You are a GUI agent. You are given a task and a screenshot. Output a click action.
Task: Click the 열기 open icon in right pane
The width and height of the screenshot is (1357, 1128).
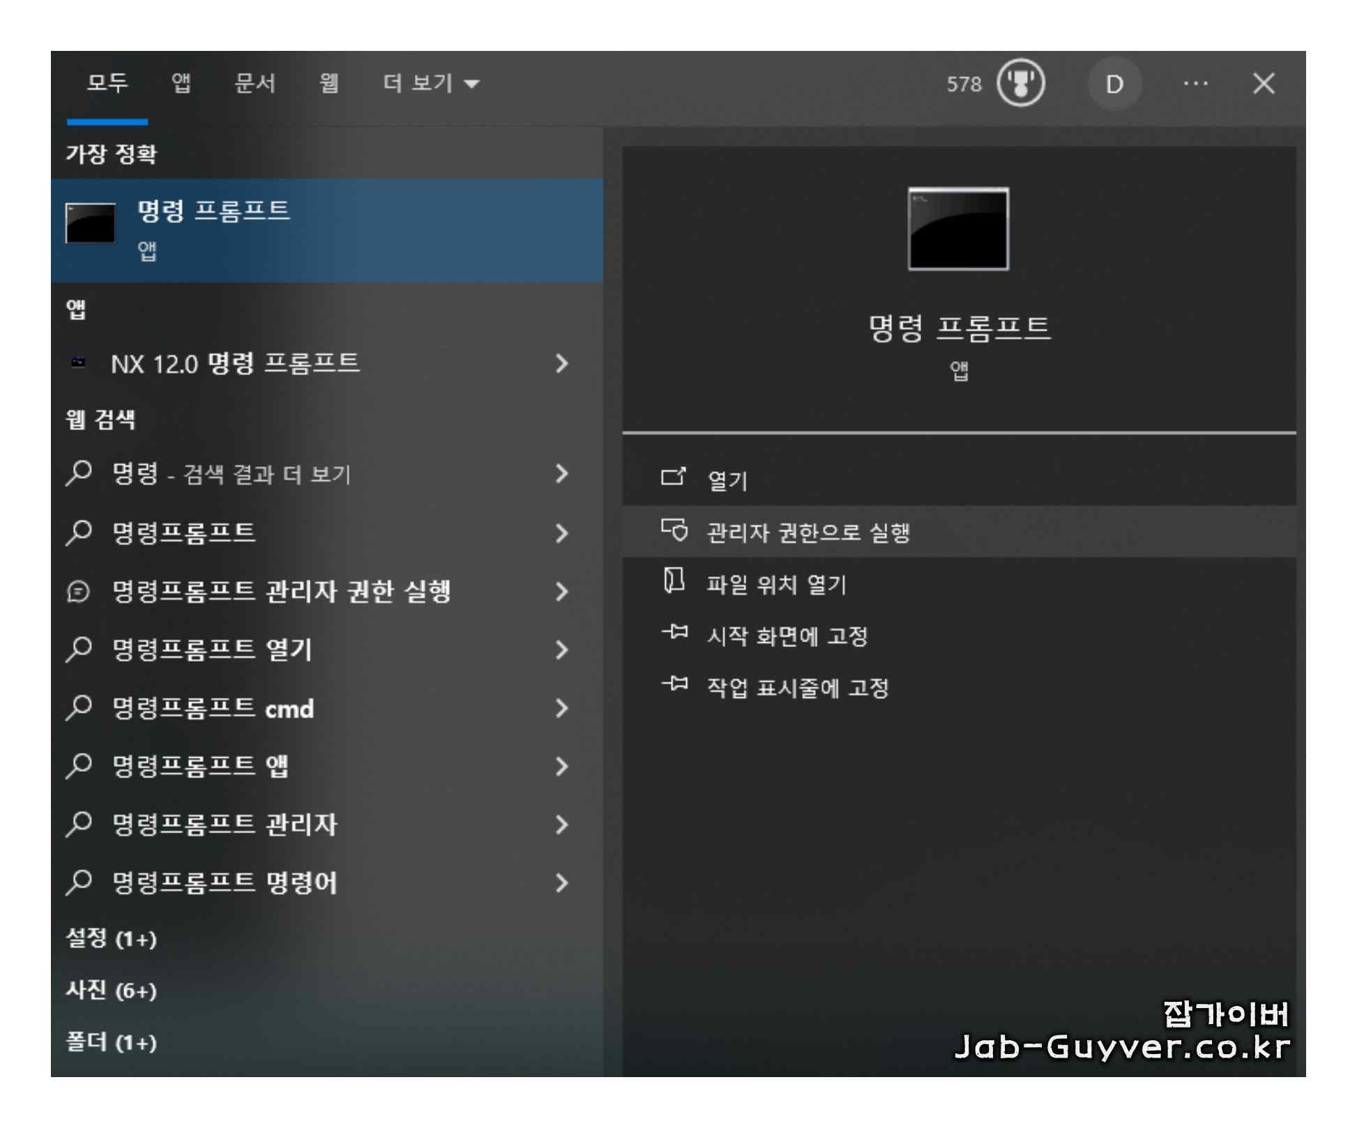click(x=674, y=477)
